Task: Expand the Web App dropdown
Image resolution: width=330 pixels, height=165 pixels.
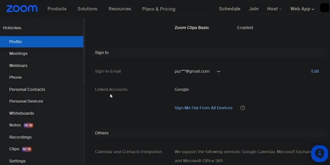Action: coord(302,9)
